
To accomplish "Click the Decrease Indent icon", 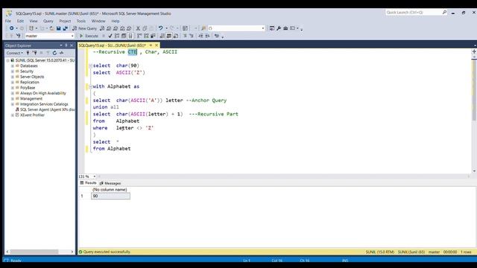I will pos(200,36).
